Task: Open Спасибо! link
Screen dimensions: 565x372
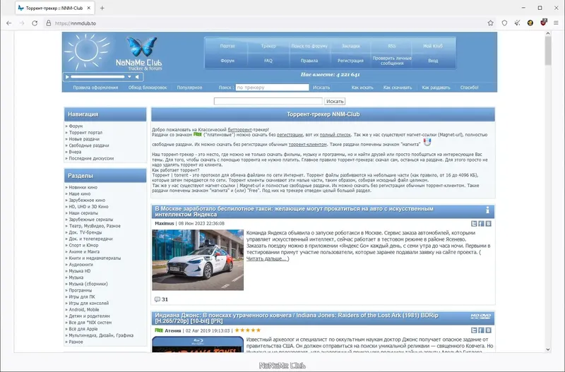Action: coord(469,88)
